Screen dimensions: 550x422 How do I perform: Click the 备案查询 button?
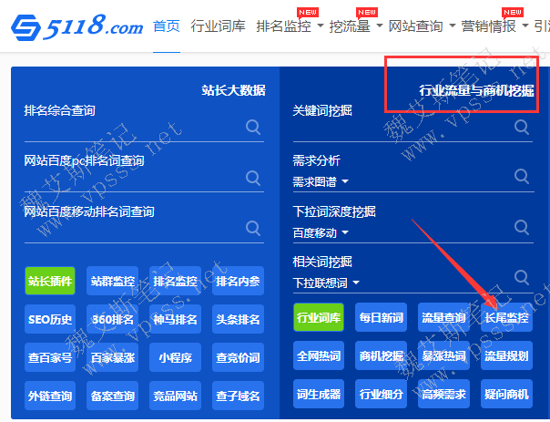coord(113,396)
